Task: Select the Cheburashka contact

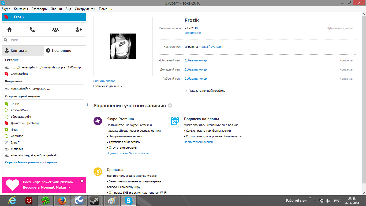Action: [44, 74]
